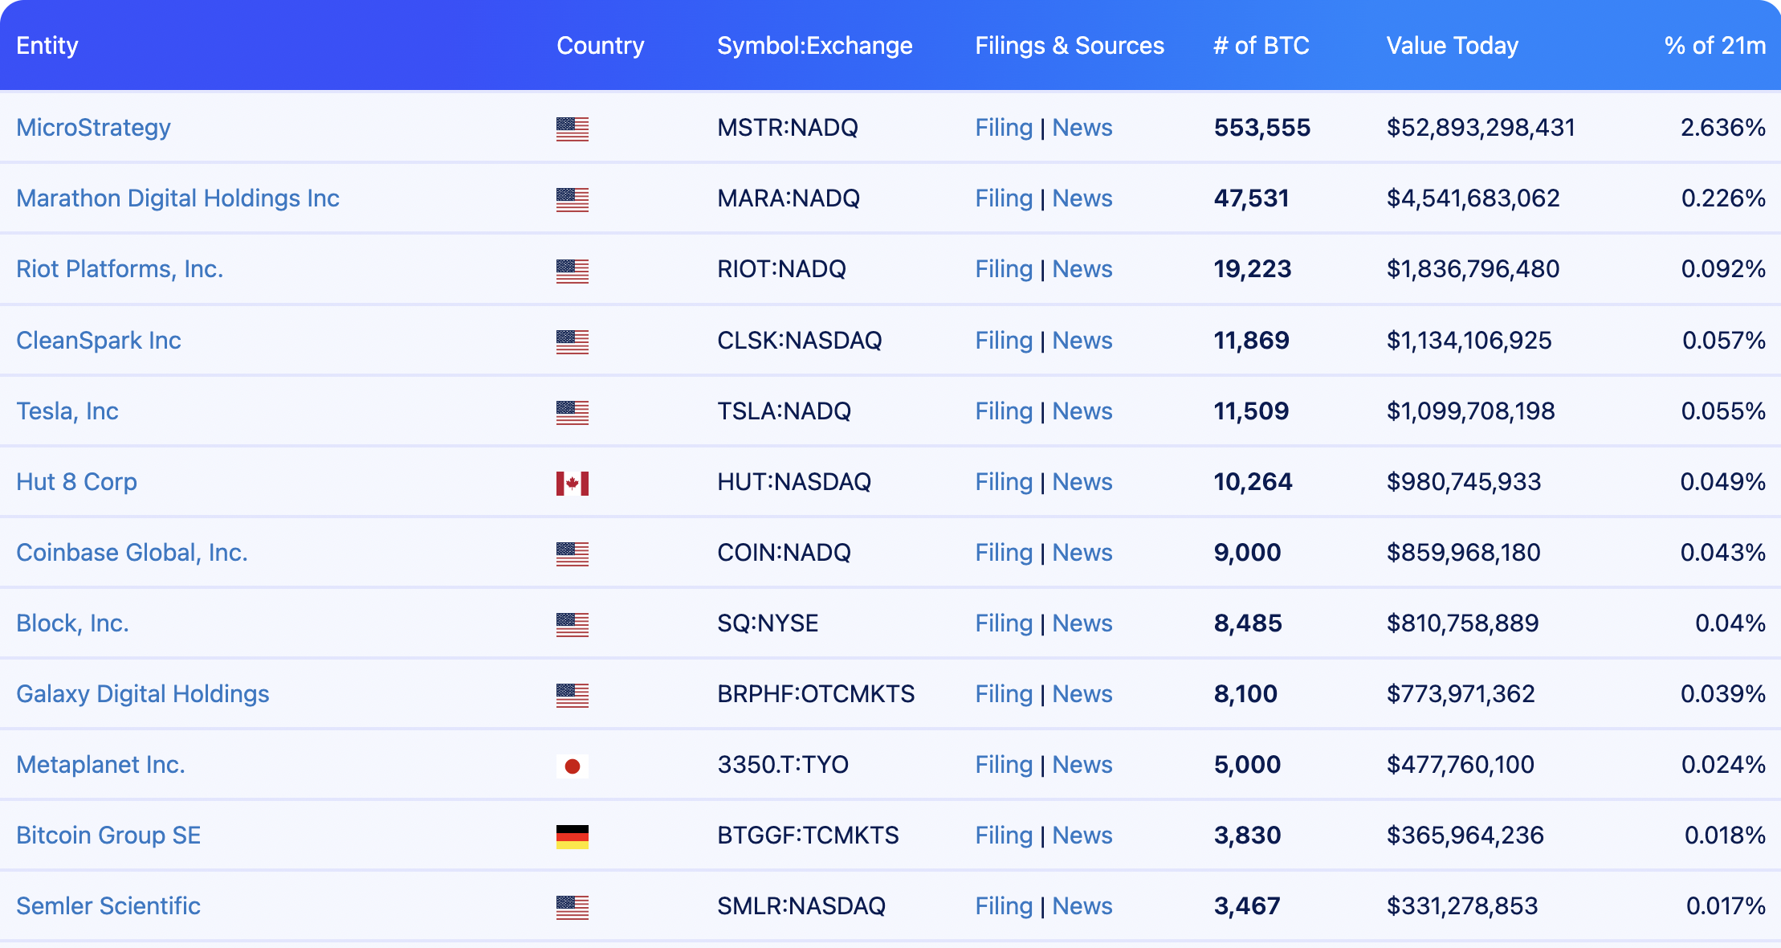The image size is (1781, 948).
Task: Open the Filing link for Marathon Digital
Action: (1004, 198)
